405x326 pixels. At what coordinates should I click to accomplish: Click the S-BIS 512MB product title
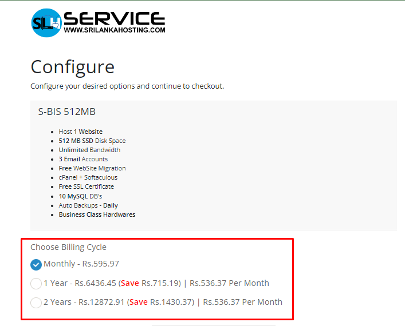66,112
